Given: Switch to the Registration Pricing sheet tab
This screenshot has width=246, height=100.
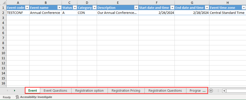Looking at the screenshot, I should coord(126,91).
